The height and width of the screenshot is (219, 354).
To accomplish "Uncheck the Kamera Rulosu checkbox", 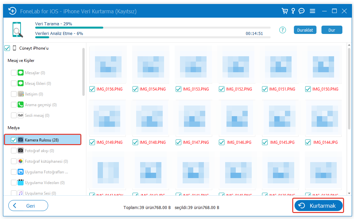I will click(x=14, y=140).
